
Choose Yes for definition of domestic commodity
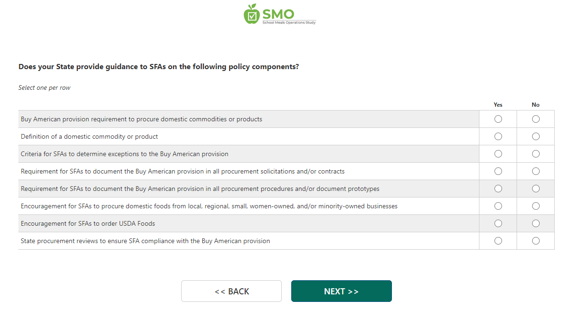pyautogui.click(x=498, y=136)
